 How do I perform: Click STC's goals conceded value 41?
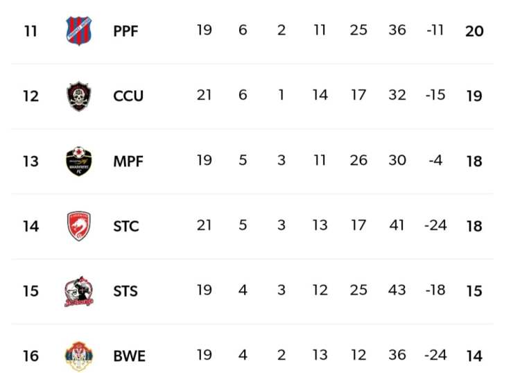coord(397,226)
